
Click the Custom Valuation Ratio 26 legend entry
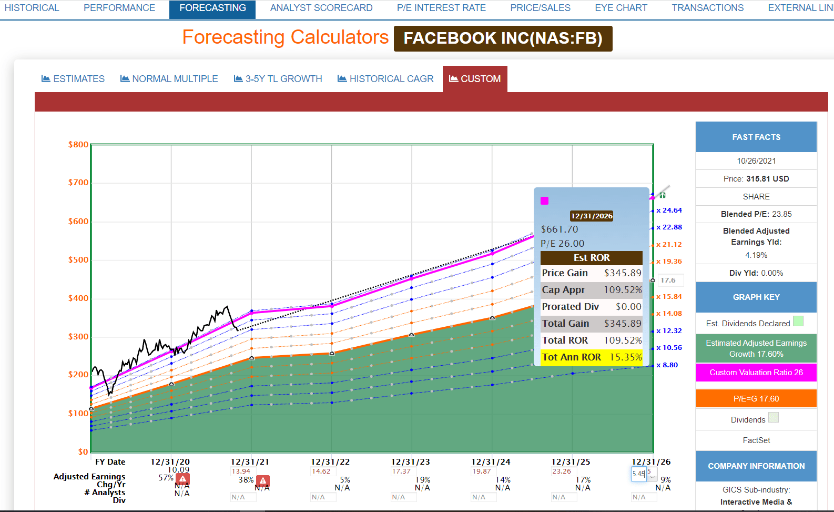pyautogui.click(x=756, y=373)
